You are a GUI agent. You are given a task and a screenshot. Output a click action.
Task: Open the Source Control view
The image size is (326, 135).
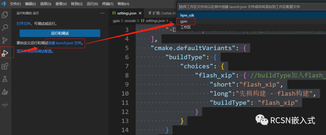[x=5, y=40]
